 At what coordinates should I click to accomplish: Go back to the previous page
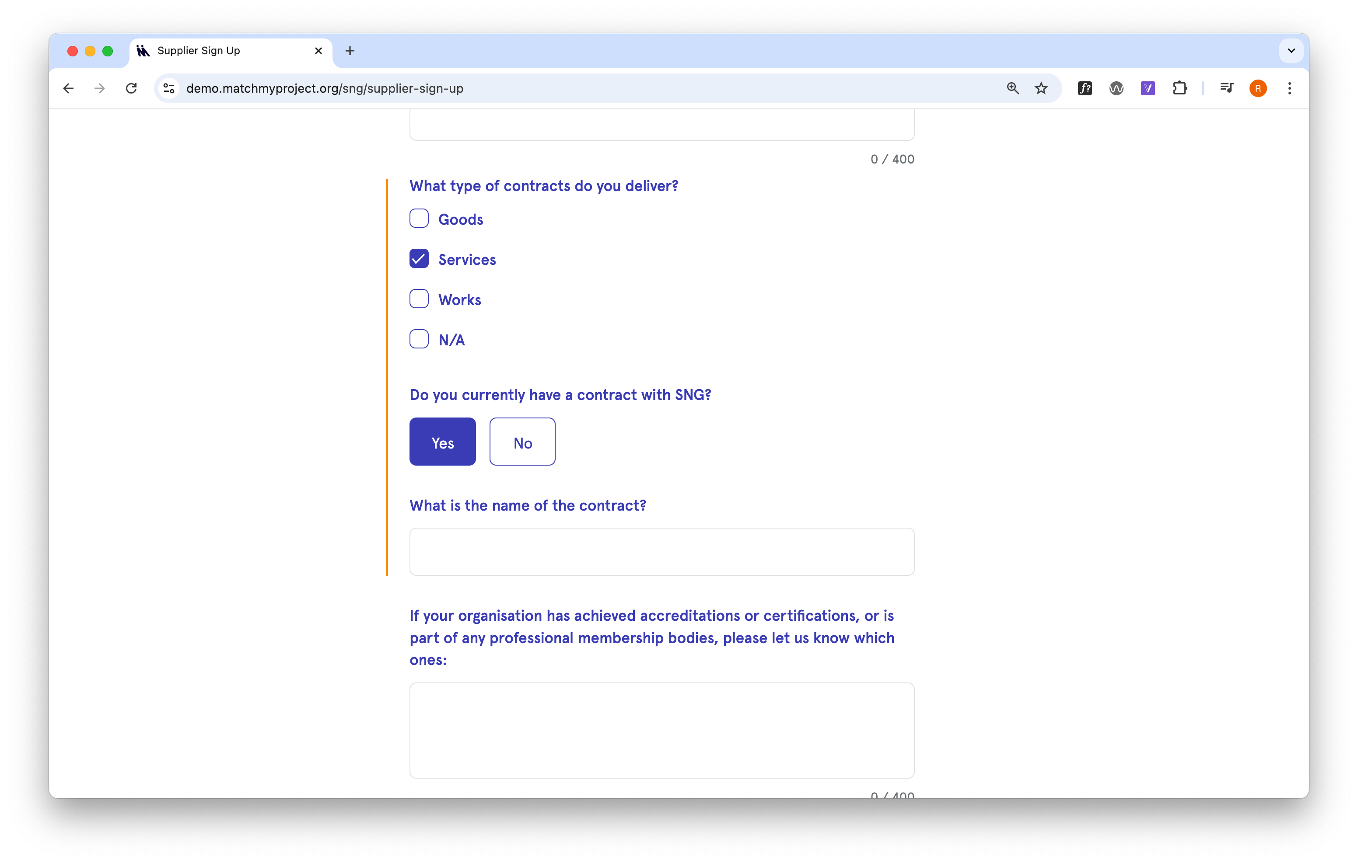point(68,88)
